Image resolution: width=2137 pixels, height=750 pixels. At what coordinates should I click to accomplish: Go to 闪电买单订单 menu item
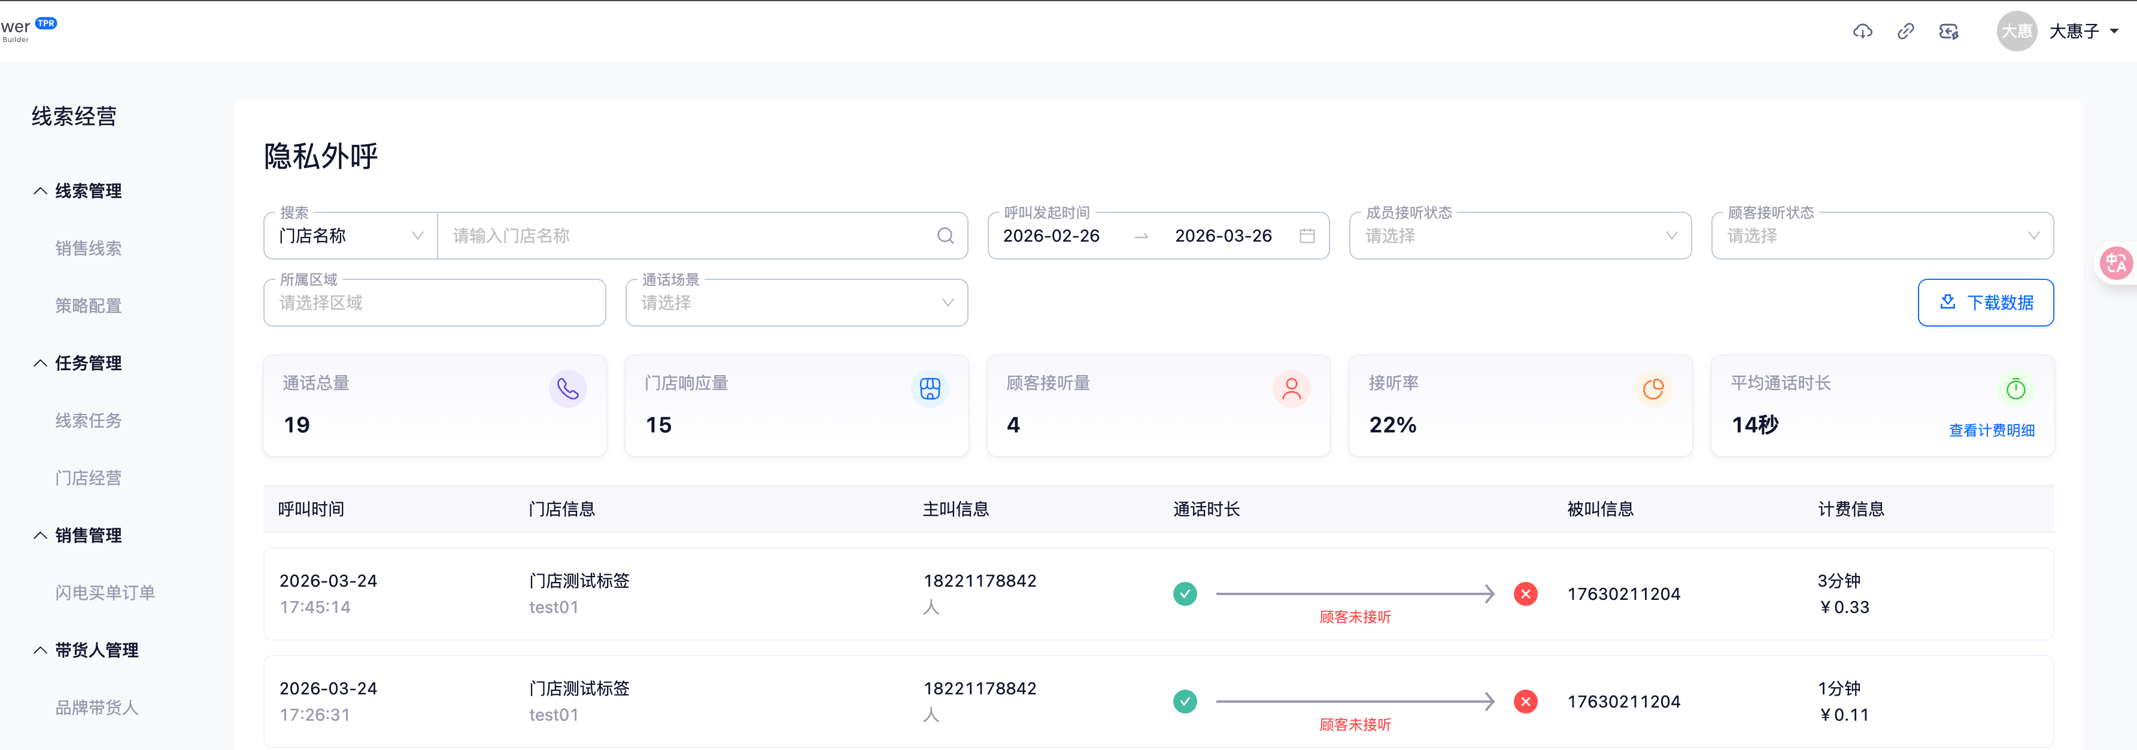point(105,593)
